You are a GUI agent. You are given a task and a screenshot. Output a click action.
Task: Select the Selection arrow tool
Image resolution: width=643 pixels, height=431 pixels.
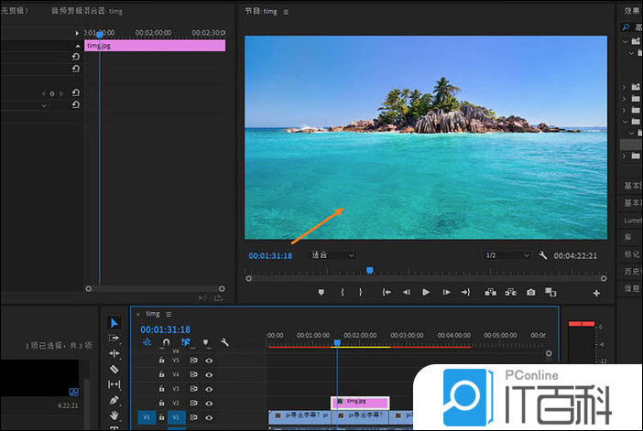click(x=114, y=322)
